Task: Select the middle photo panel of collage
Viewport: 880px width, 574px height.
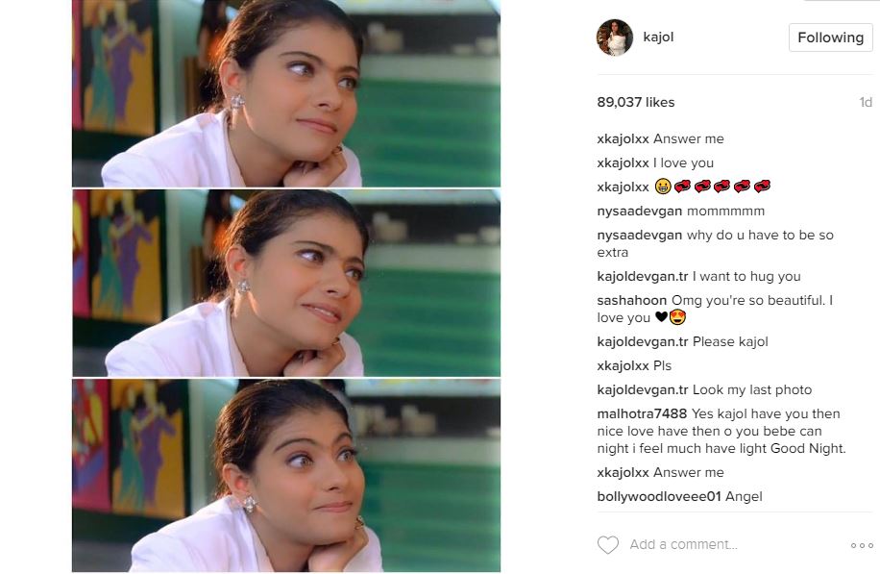Action: click(286, 283)
